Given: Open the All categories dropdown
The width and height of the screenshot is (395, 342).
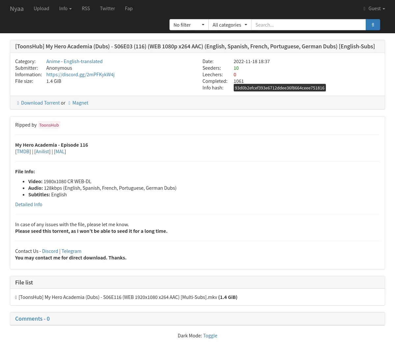Looking at the screenshot, I should click(x=229, y=25).
